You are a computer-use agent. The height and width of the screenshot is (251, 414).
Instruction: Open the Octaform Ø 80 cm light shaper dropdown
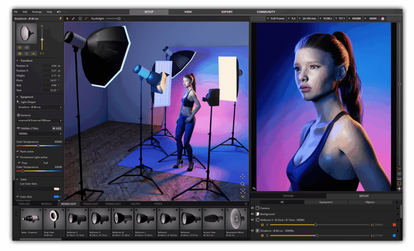pos(39,108)
